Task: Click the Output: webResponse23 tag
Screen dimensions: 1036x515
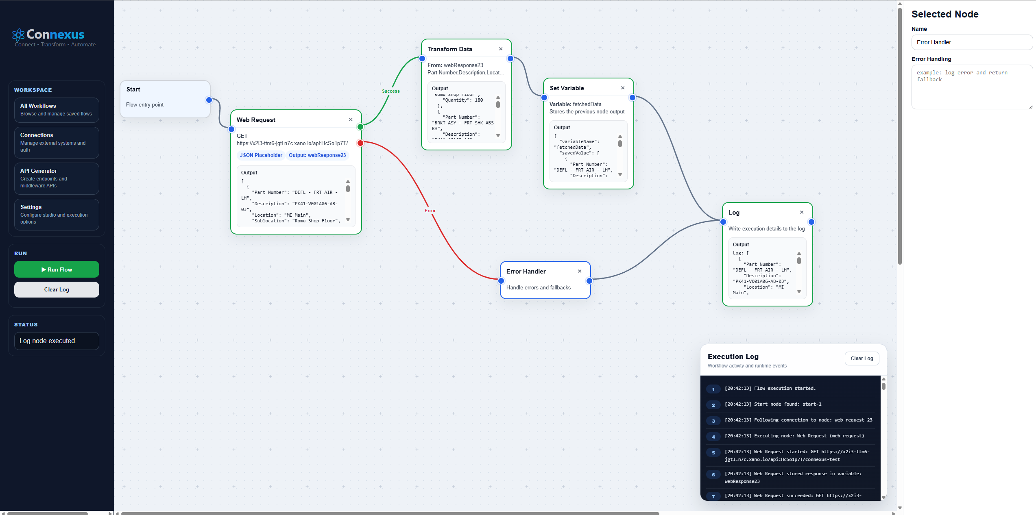Action: (x=317, y=155)
